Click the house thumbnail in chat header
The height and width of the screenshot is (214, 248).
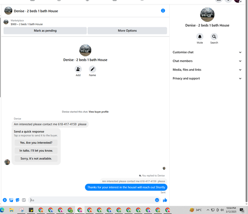coord(8,11)
